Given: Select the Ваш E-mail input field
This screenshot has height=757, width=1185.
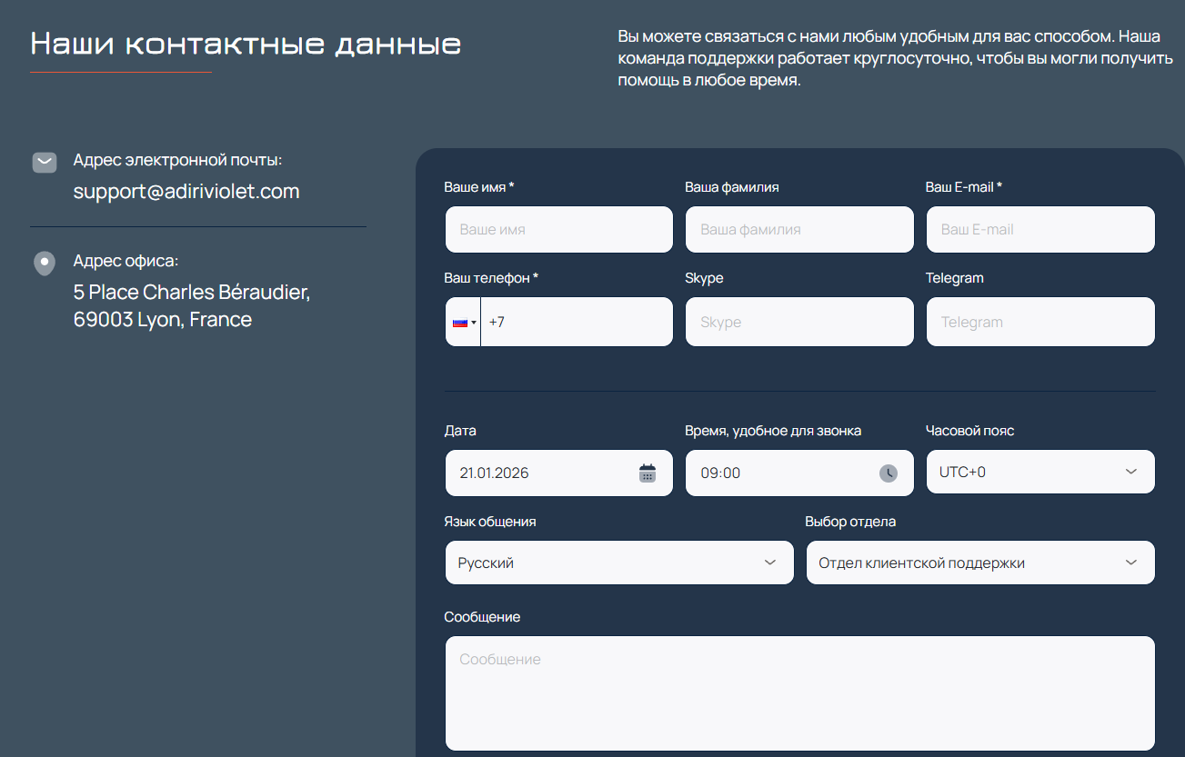Looking at the screenshot, I should 1039,230.
